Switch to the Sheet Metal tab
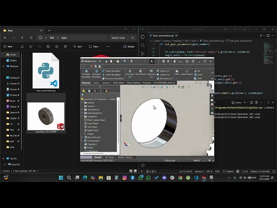The height and width of the screenshot is (208, 277). (x=118, y=83)
